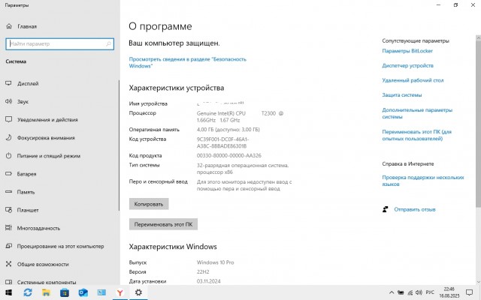This screenshot has height=300, width=481.
Task: Focus the Найти параметр search field
Action: (60, 43)
